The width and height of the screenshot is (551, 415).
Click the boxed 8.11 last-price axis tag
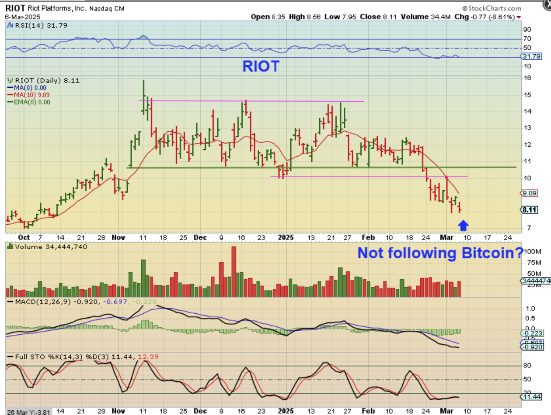tap(530, 209)
